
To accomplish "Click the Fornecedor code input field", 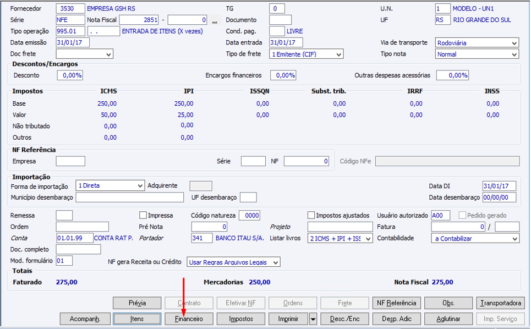I will (70, 9).
